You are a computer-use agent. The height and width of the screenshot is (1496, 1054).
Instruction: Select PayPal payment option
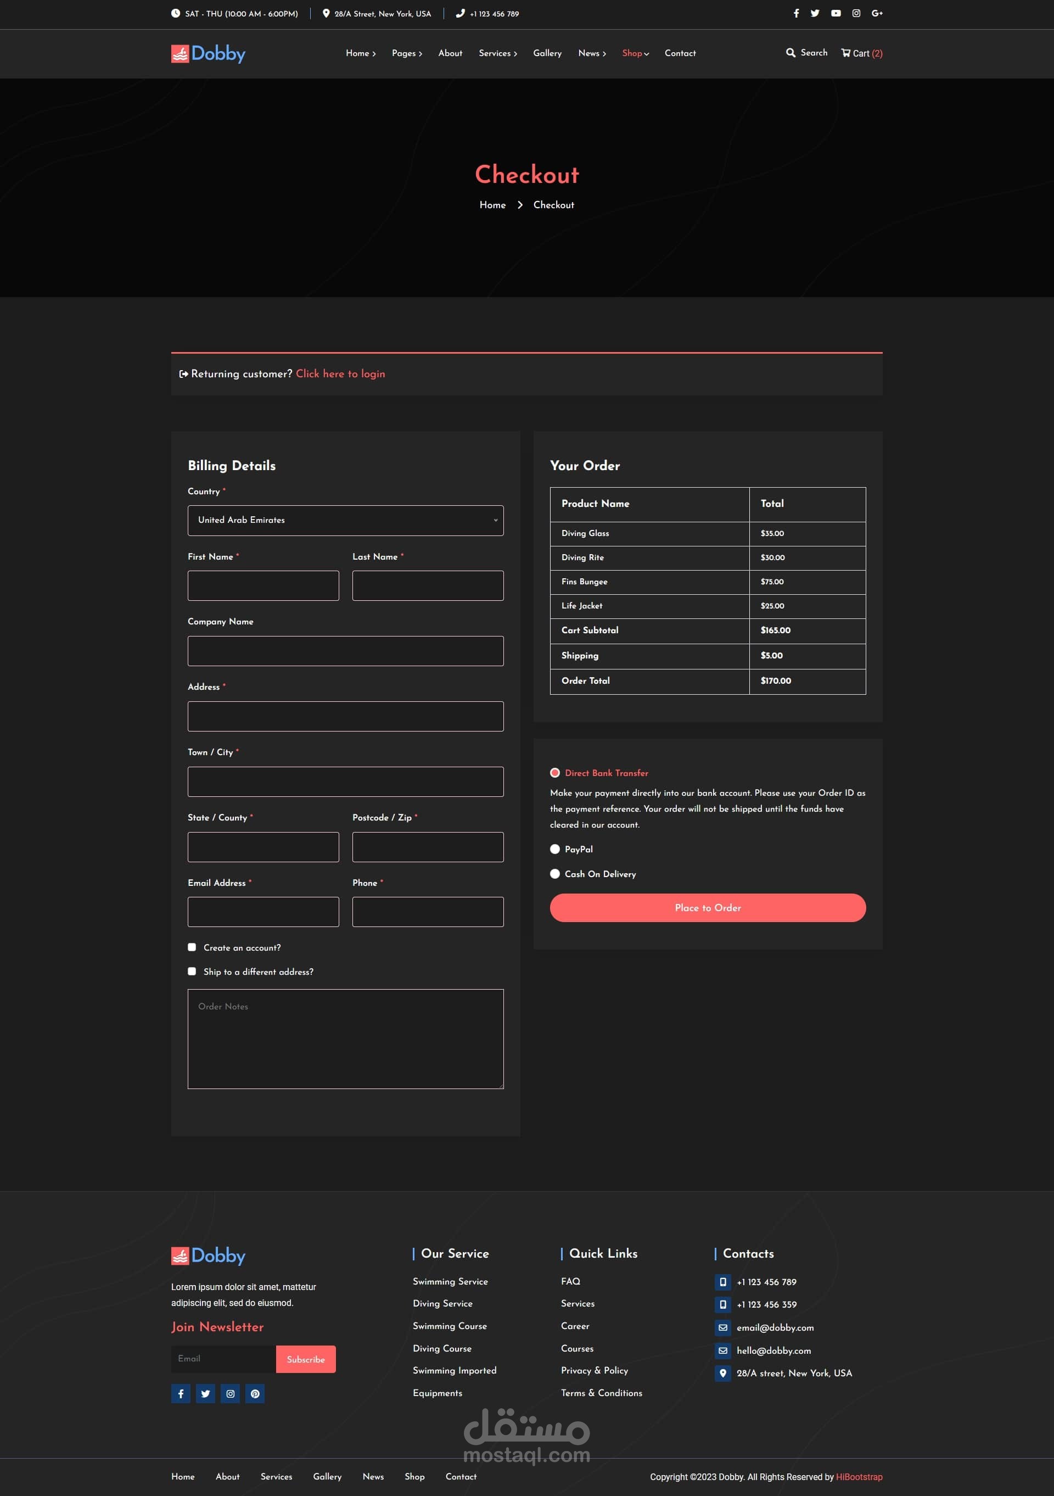[x=555, y=849]
